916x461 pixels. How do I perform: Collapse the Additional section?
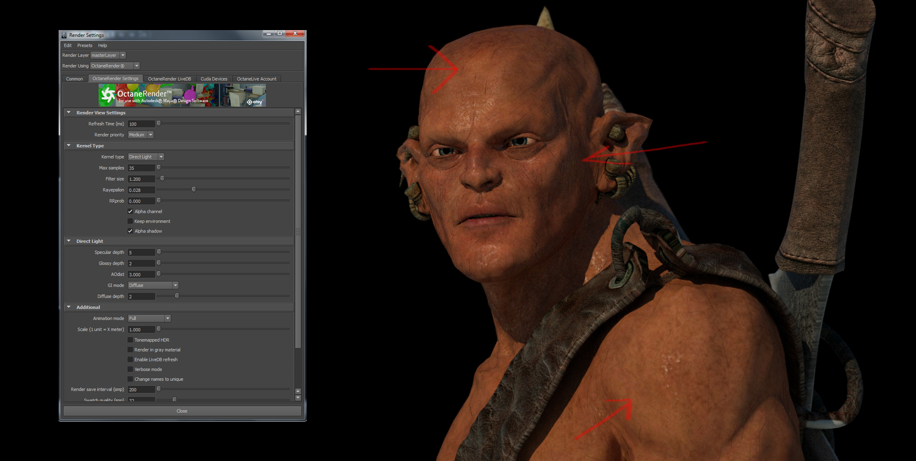[69, 307]
